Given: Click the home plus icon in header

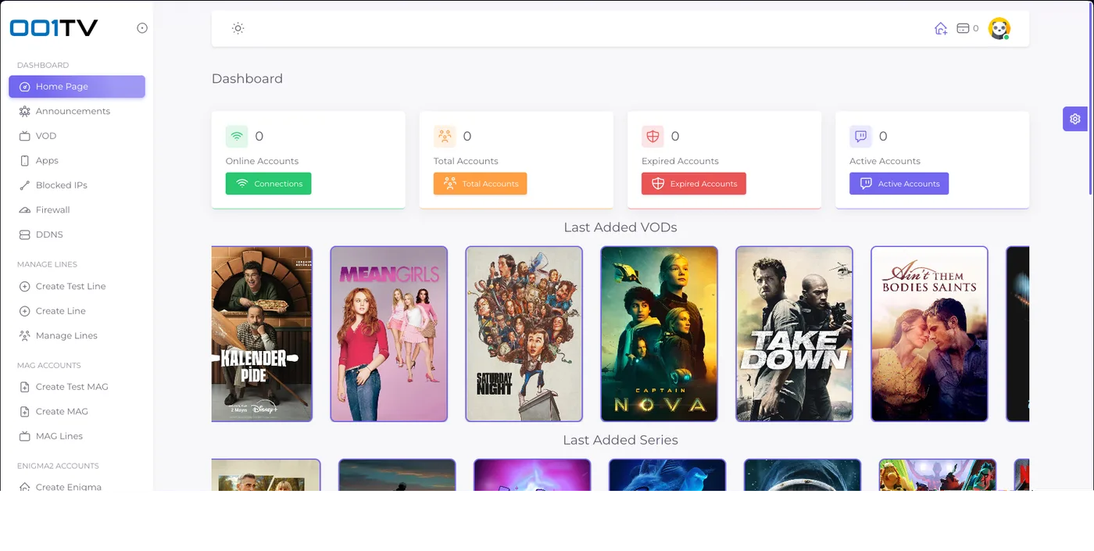Looking at the screenshot, I should tap(941, 28).
